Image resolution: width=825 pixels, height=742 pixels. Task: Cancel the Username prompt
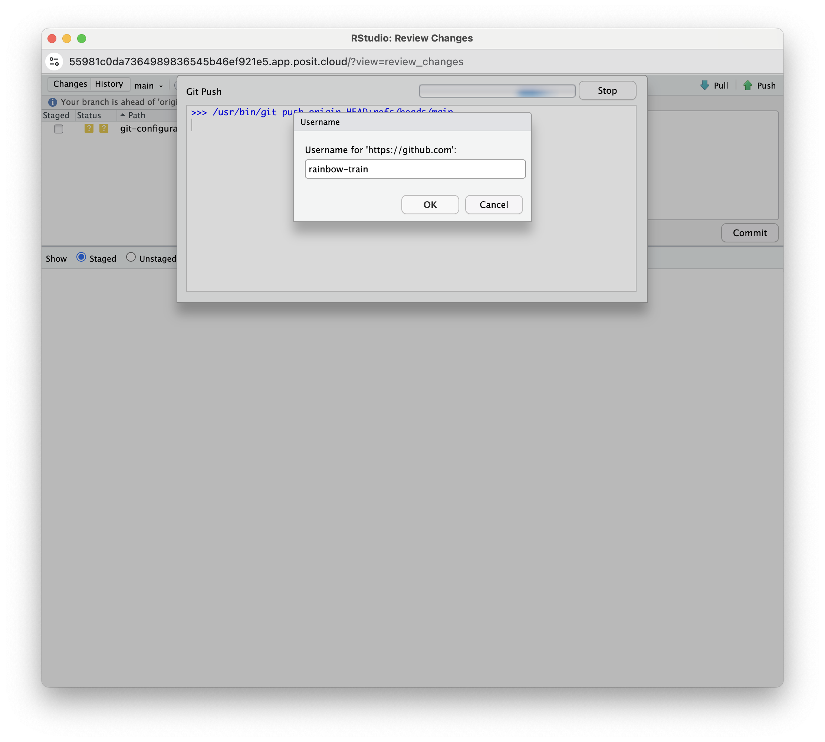coord(493,205)
